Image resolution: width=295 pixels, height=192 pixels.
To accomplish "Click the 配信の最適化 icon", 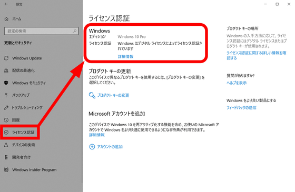I will click(6, 70).
